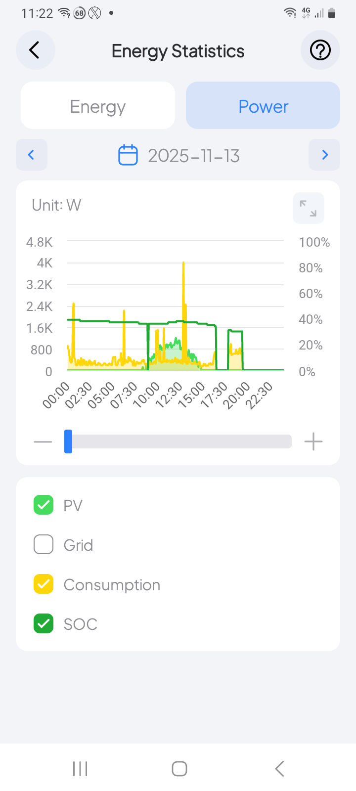Go to previous day chevron

click(x=32, y=155)
